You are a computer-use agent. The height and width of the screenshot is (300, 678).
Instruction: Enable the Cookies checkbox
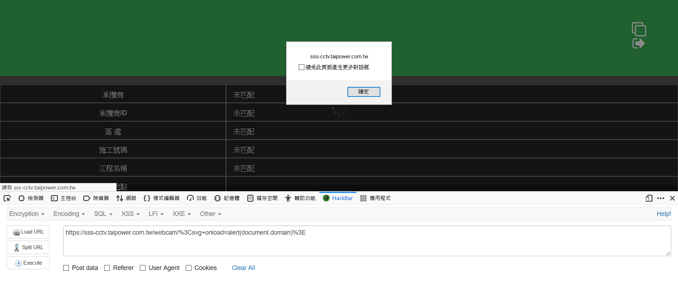pyautogui.click(x=189, y=268)
